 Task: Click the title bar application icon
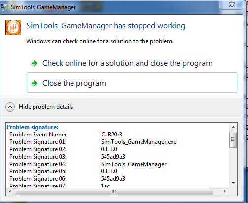[4, 7]
